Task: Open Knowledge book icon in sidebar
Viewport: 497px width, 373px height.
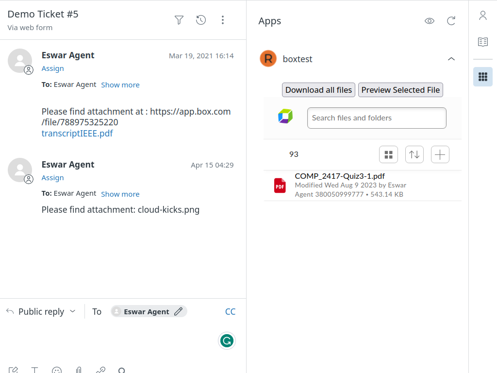Action: (x=482, y=42)
